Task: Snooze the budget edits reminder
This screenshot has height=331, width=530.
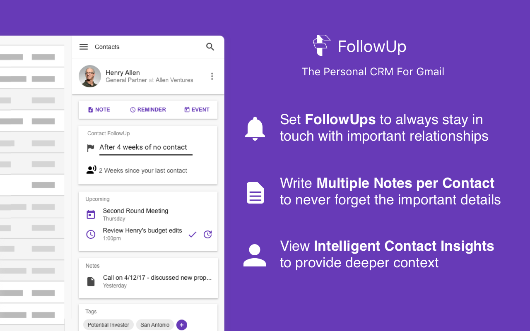Action: coord(208,235)
